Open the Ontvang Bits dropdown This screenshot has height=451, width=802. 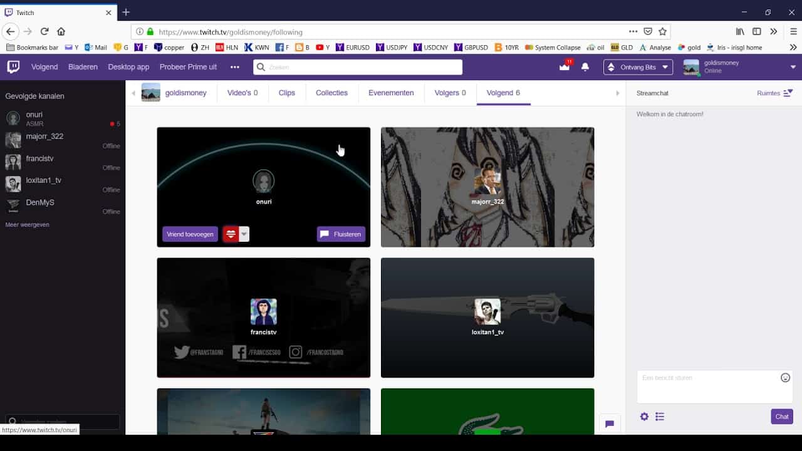pos(638,67)
